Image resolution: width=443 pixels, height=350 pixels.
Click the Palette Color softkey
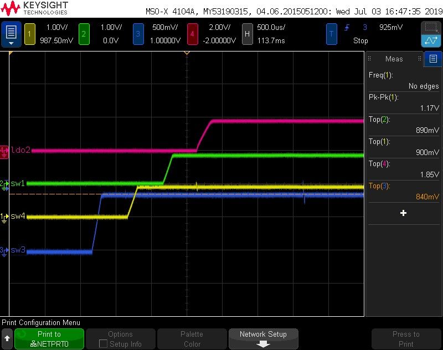coord(192,339)
